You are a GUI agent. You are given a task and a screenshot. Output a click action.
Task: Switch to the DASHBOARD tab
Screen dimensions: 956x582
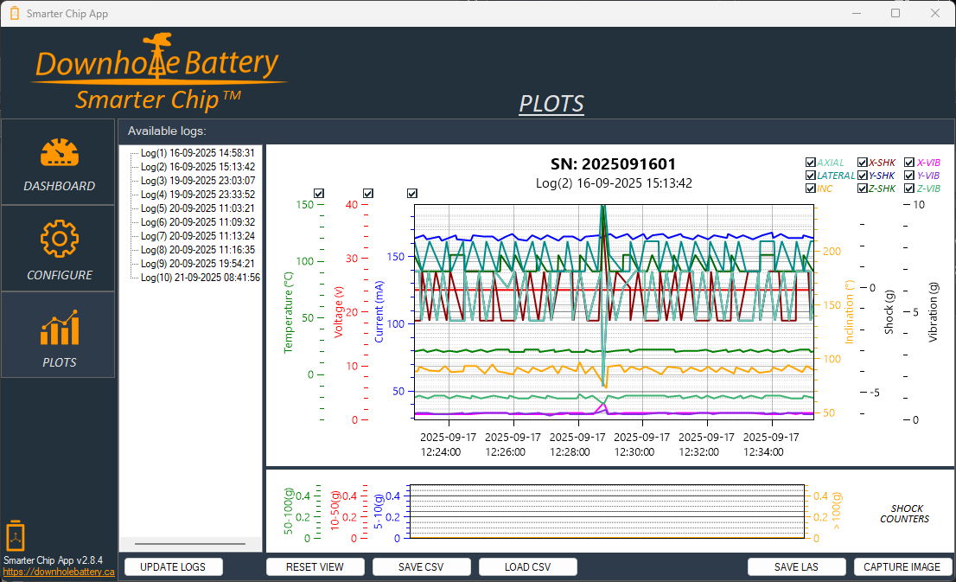[x=57, y=162]
